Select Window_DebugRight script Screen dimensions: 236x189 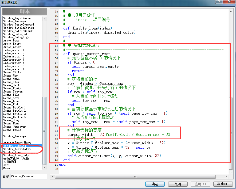[x=17, y=37]
